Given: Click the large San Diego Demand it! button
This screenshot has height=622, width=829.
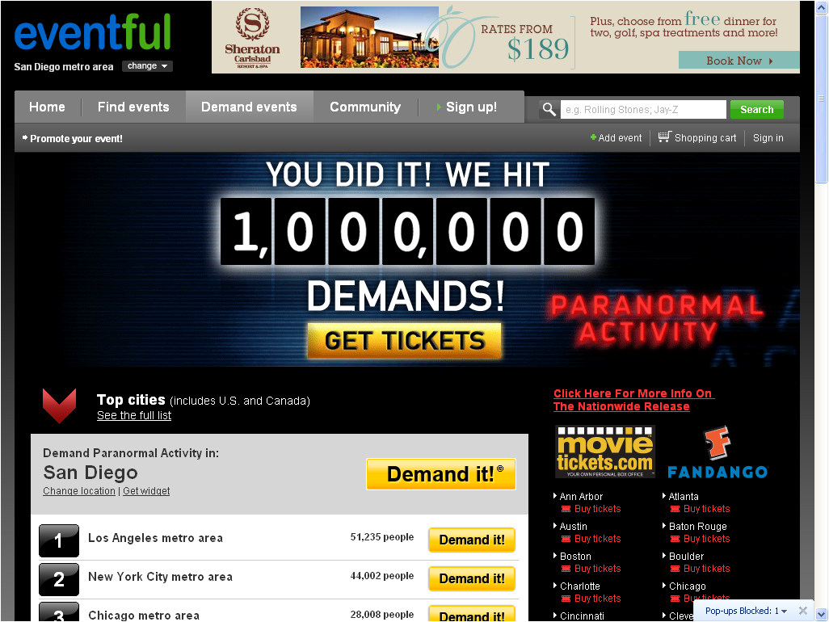Looking at the screenshot, I should tap(441, 474).
